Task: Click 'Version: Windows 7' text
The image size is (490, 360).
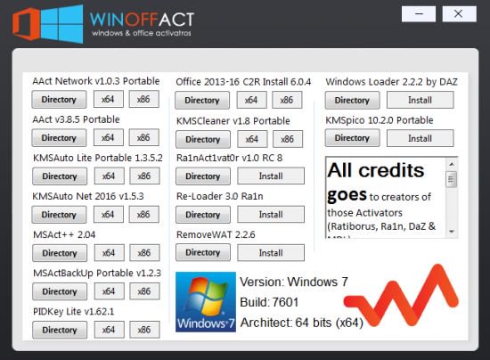Action: tap(294, 282)
